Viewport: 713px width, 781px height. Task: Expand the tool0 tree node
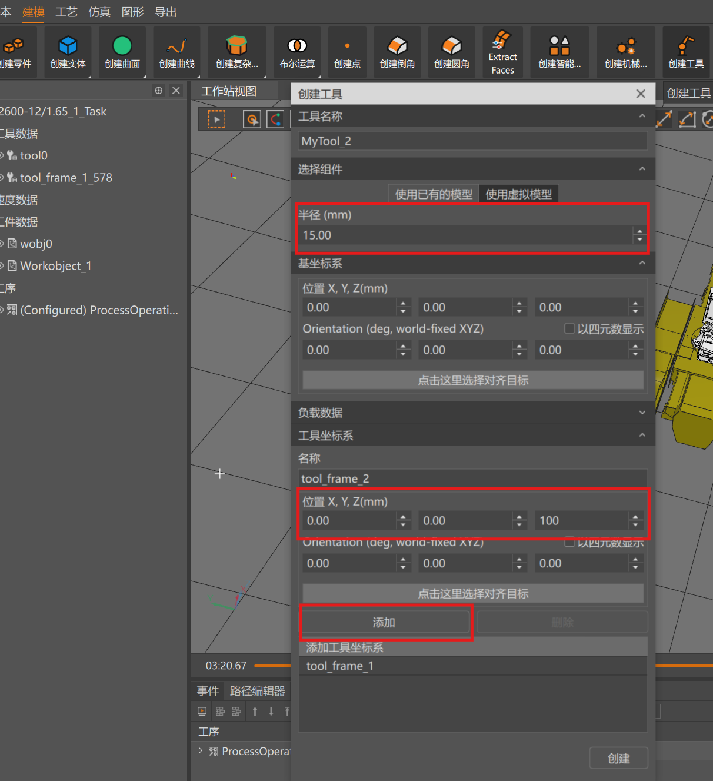(x=2, y=155)
